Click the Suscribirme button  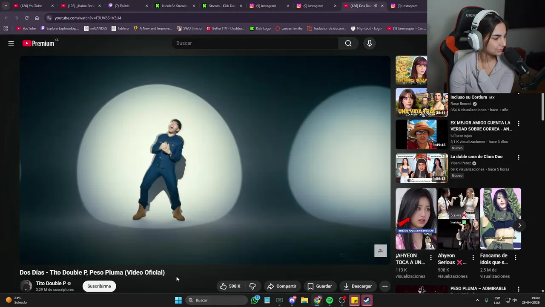click(x=99, y=286)
